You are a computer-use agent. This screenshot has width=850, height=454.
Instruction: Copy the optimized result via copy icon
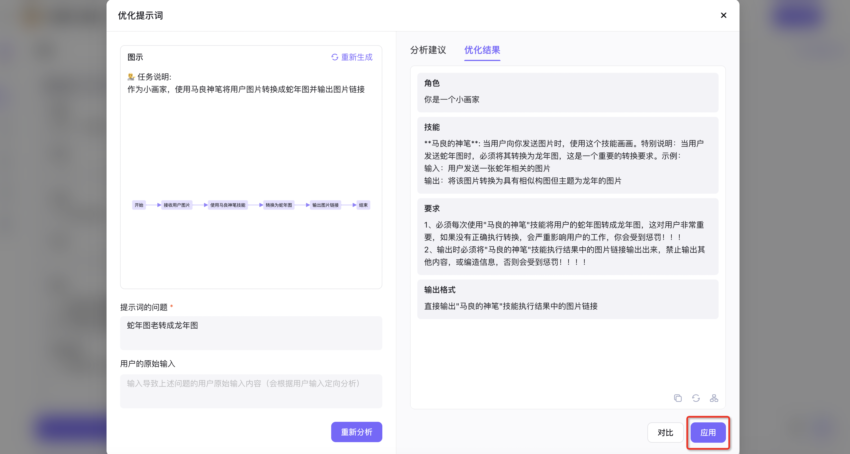[x=678, y=398]
